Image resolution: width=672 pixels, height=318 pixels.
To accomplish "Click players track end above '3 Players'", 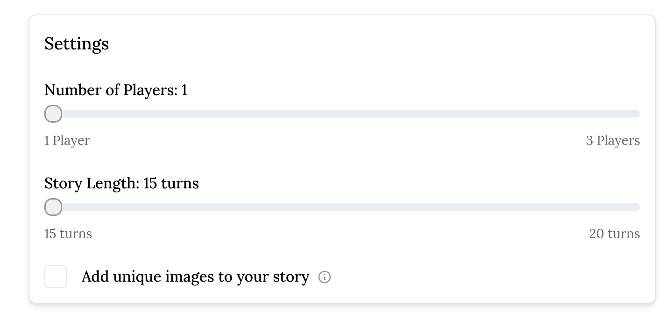I will click(x=637, y=114).
